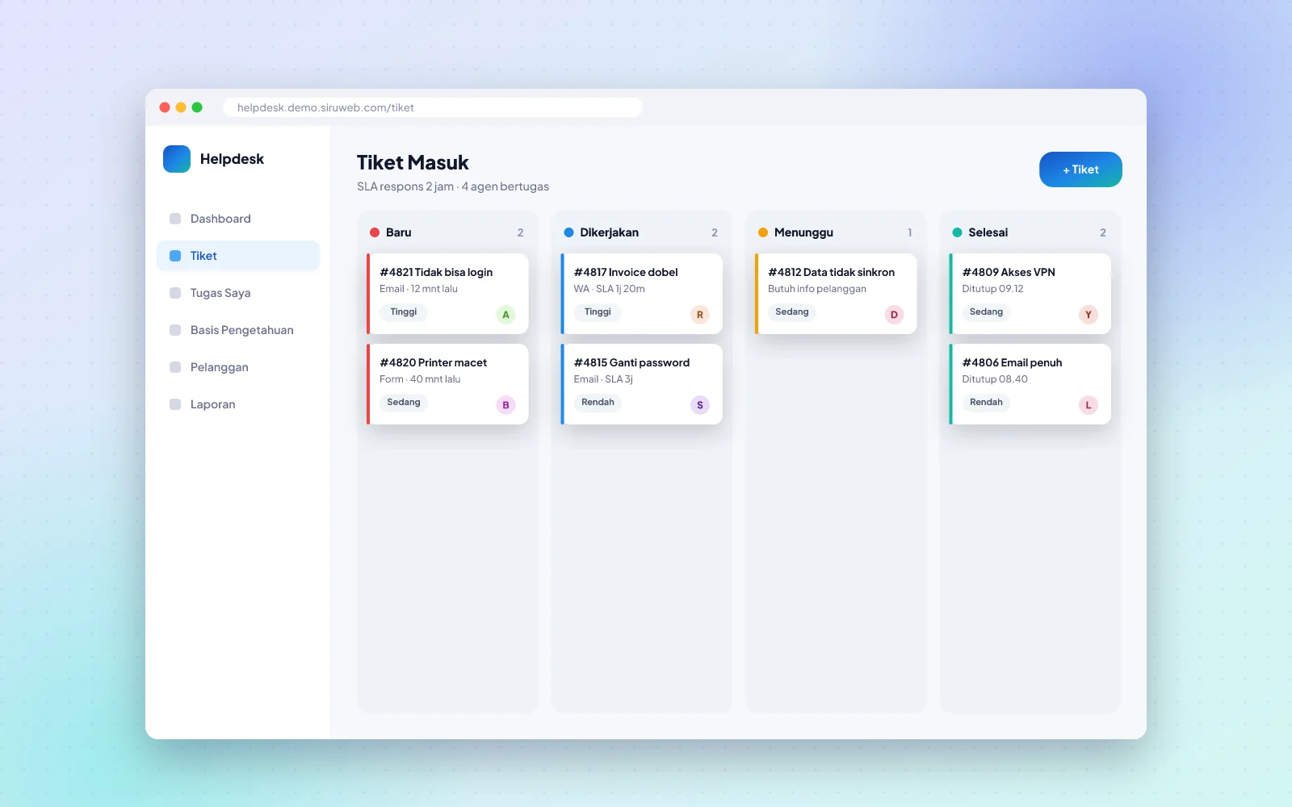Click the '#4809 Akses VPN' title
Viewport: 1292px width, 807px height.
1009,273
